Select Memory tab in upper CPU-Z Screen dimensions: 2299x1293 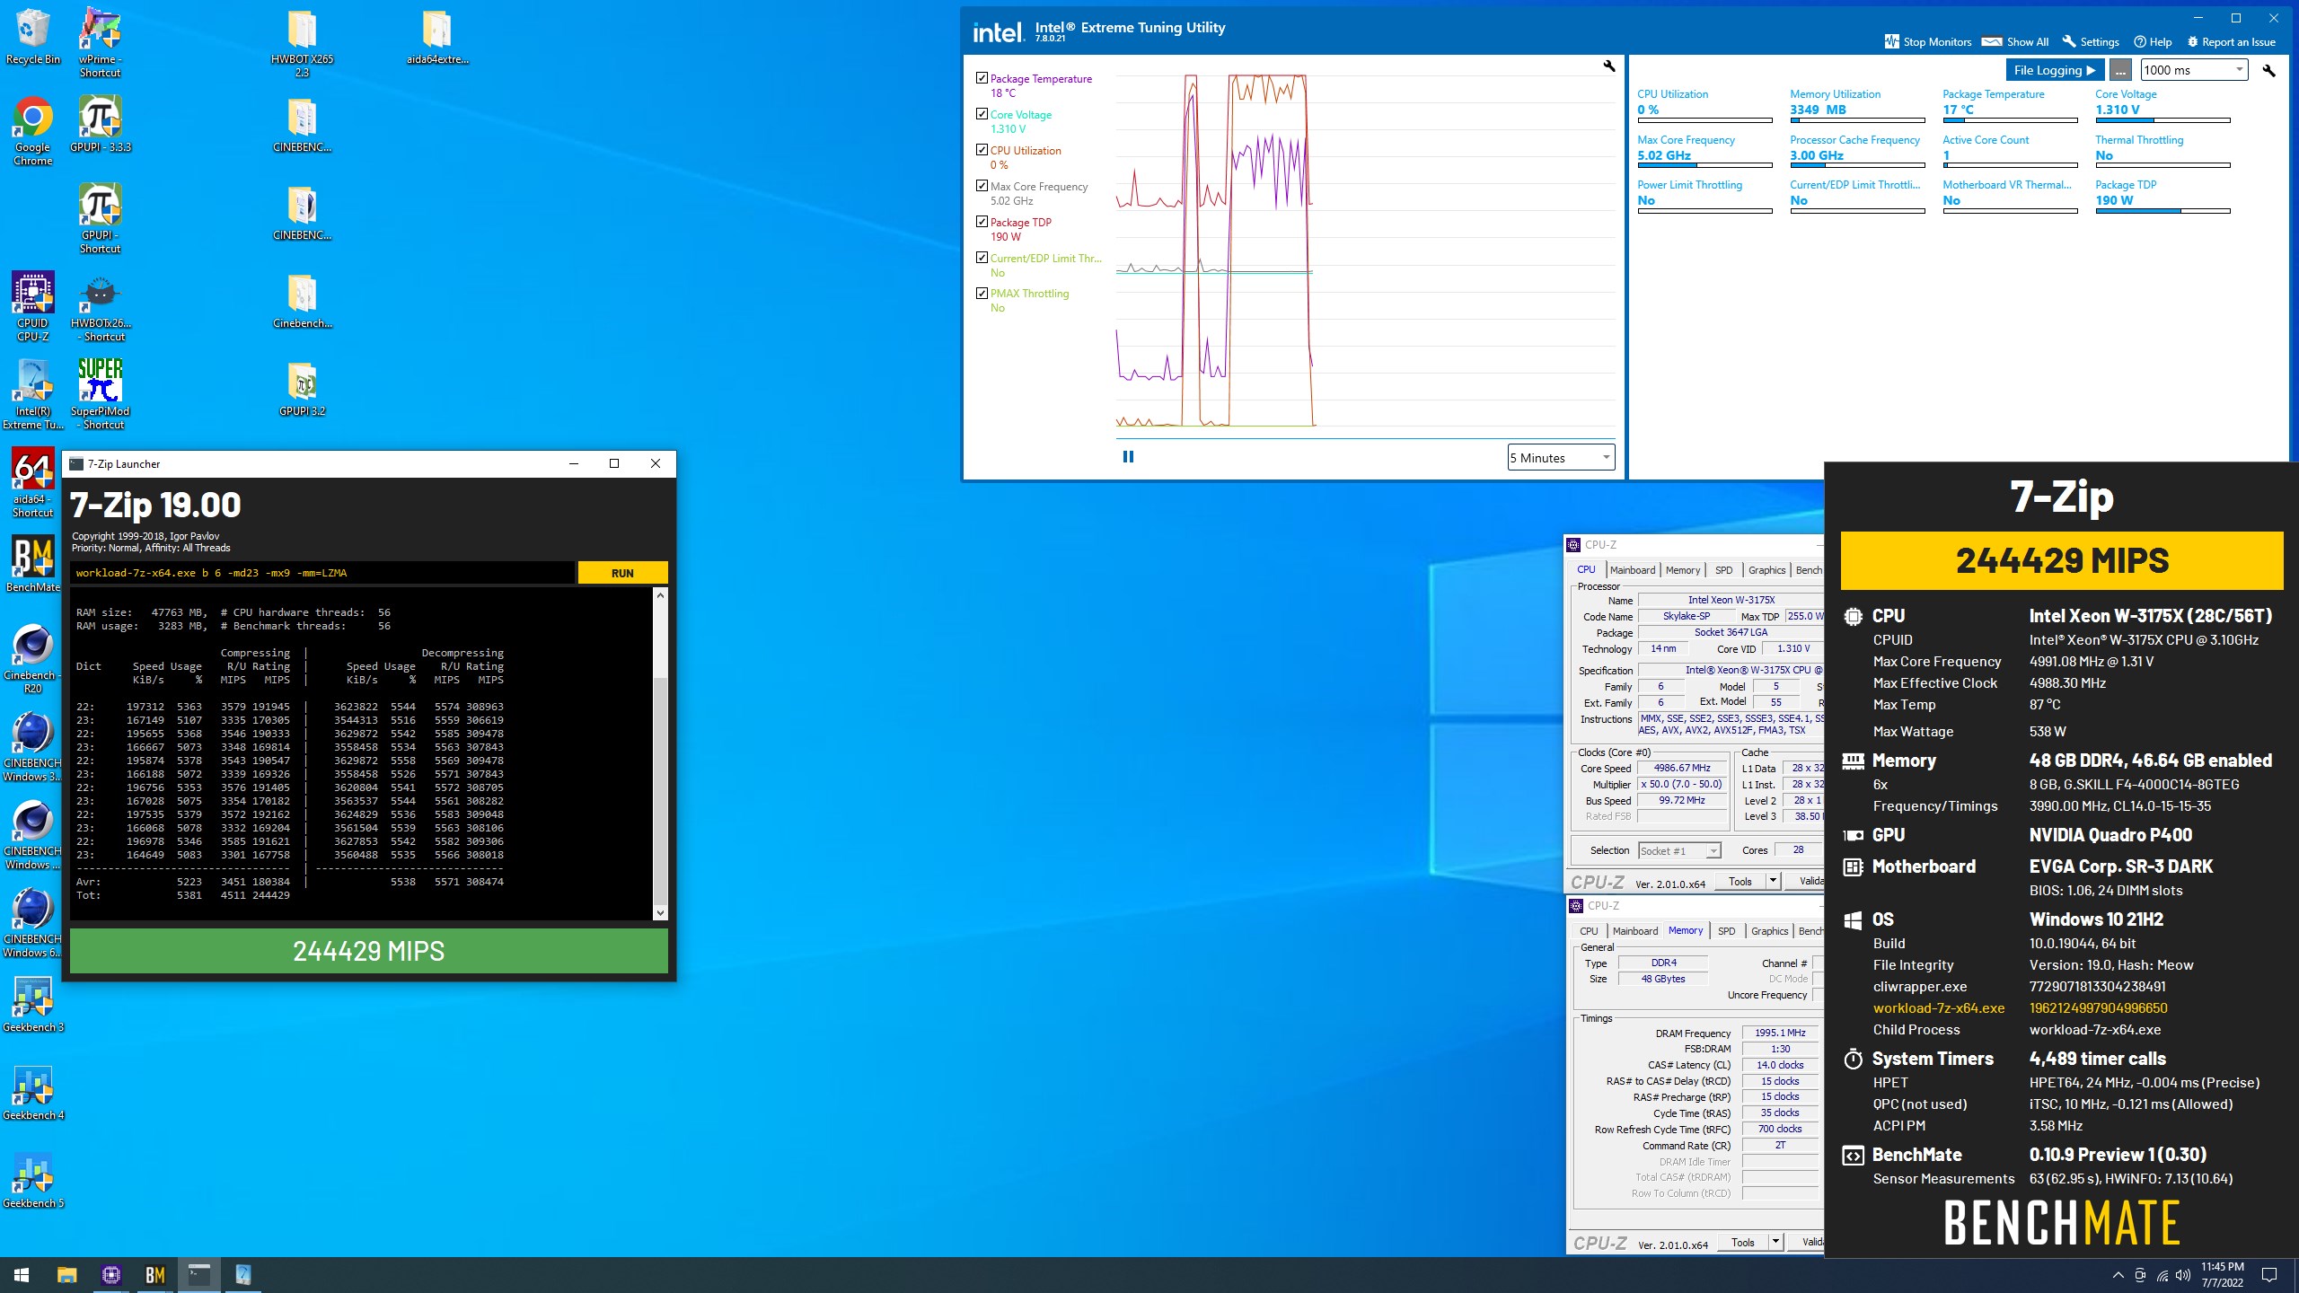point(1682,570)
